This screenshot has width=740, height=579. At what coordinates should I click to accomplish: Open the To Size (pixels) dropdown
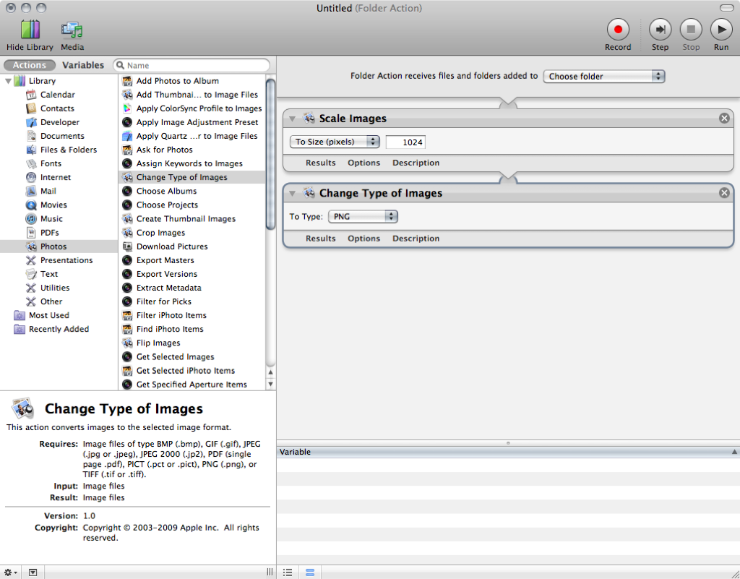point(335,142)
